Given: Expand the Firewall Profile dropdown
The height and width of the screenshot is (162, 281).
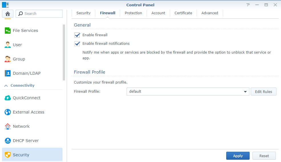Looking at the screenshot, I should [245, 92].
